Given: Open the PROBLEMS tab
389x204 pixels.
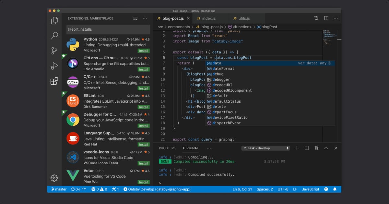Looking at the screenshot, I should pos(168,148).
